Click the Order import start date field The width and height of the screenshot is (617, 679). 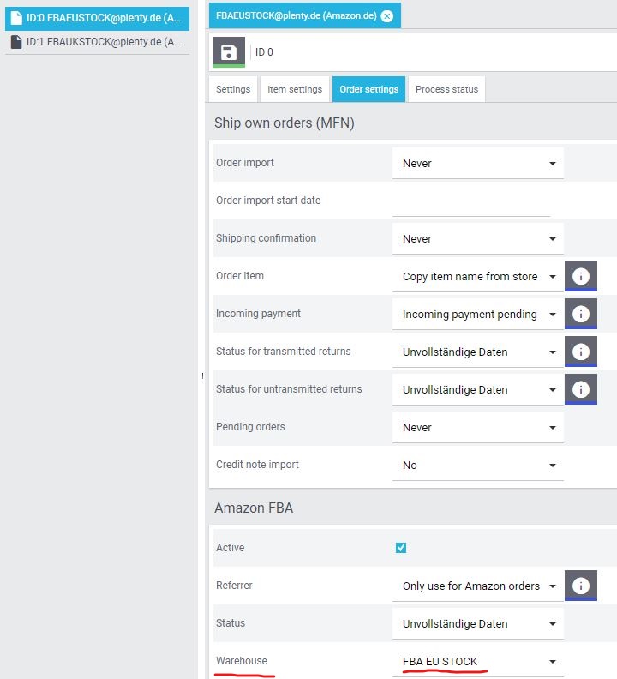click(x=470, y=202)
